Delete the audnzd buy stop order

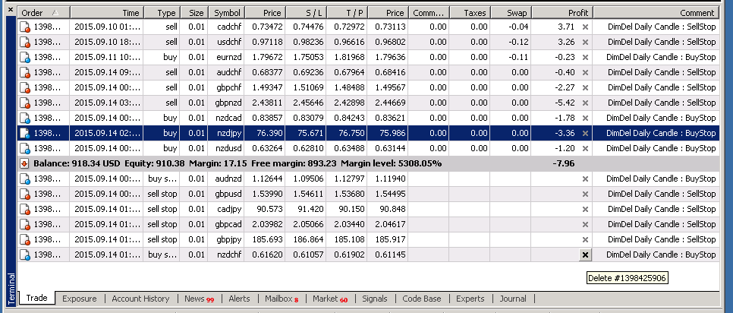pyautogui.click(x=585, y=179)
